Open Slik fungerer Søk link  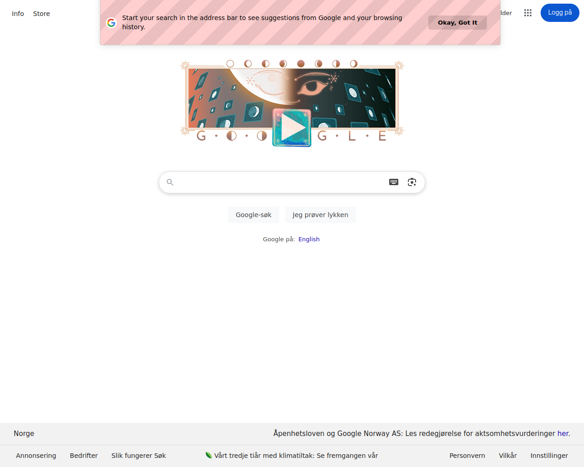pos(139,456)
